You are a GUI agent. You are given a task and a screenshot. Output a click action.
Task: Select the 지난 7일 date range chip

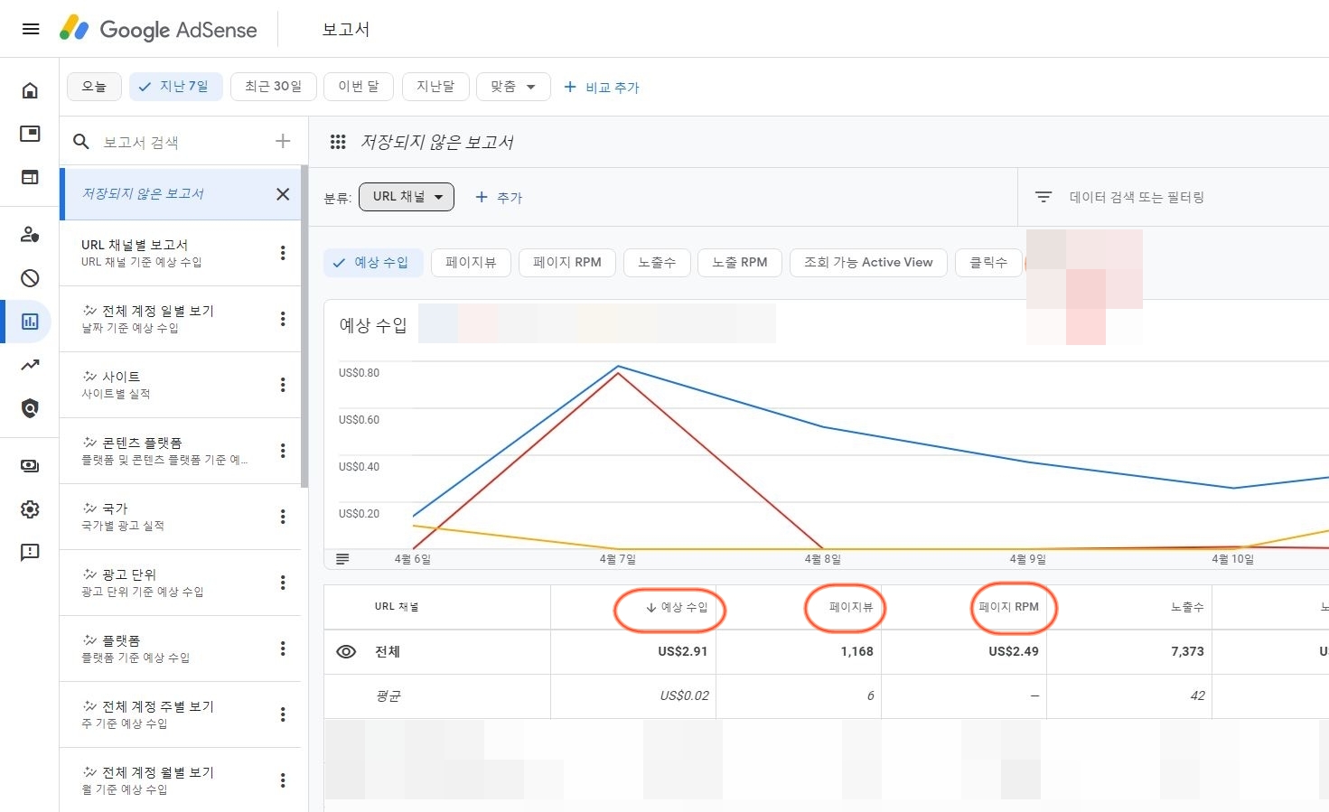(x=175, y=87)
